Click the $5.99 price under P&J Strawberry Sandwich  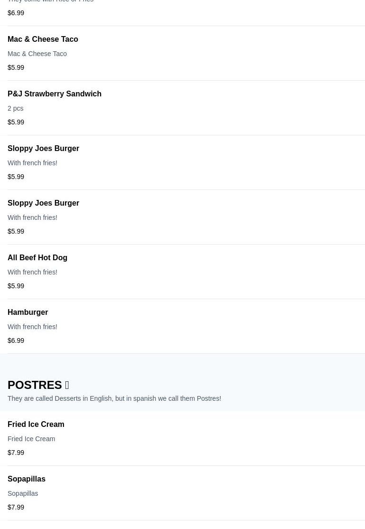(x=16, y=122)
